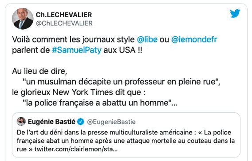The height and width of the screenshot is (161, 252).
Task: Click Eugénie Bastié's small avatar
Action: (x=21, y=122)
